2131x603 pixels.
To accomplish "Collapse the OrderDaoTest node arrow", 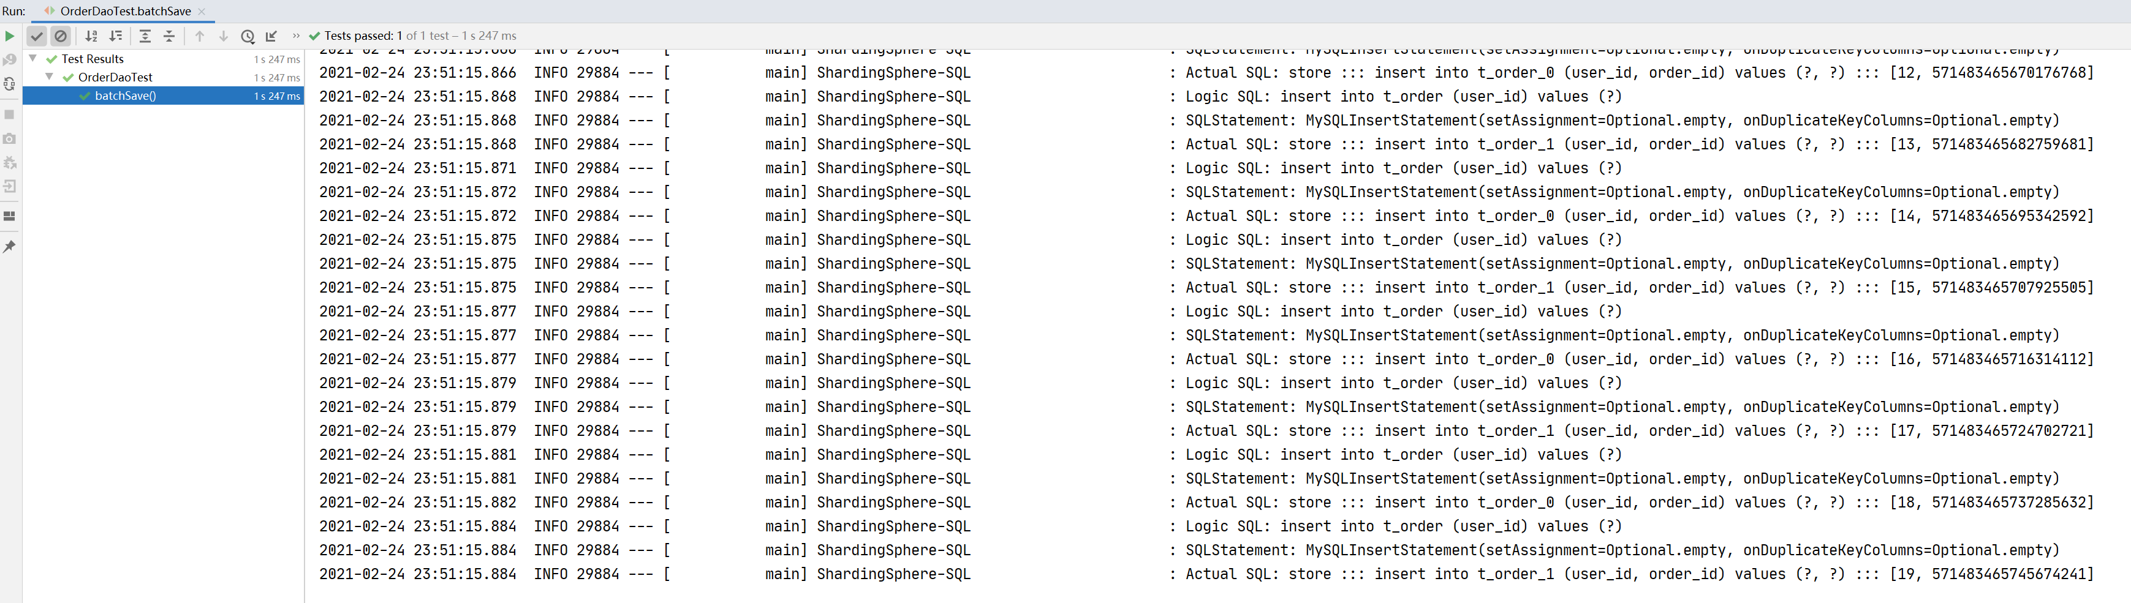I will tap(50, 77).
